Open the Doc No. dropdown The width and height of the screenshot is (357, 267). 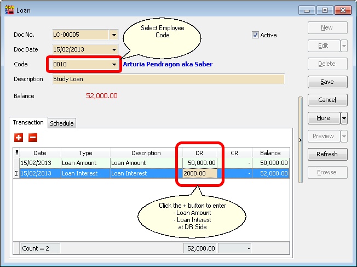(114, 35)
